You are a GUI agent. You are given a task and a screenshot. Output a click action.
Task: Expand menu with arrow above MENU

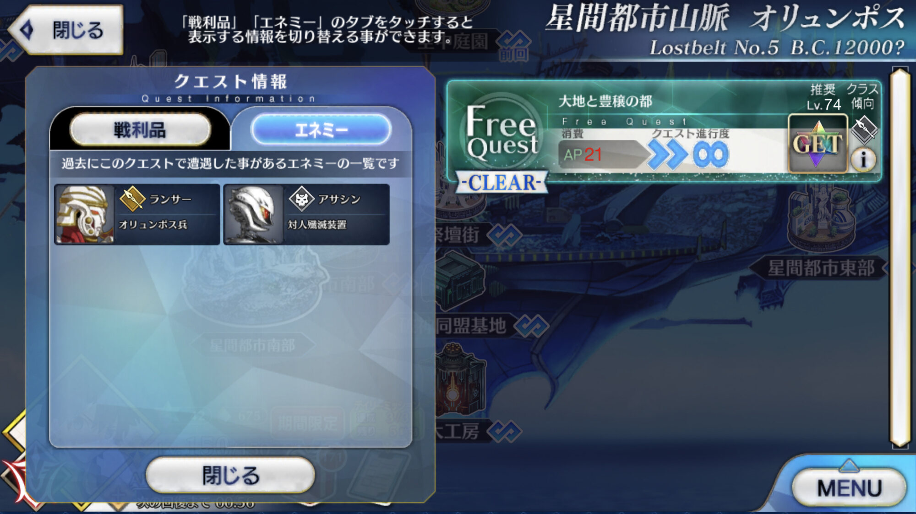click(x=849, y=466)
